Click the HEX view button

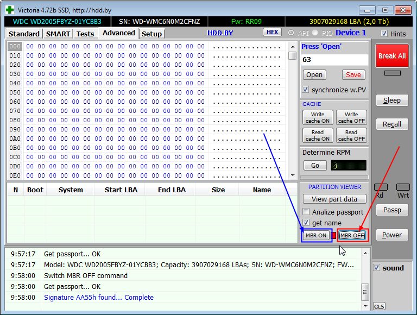click(272, 33)
